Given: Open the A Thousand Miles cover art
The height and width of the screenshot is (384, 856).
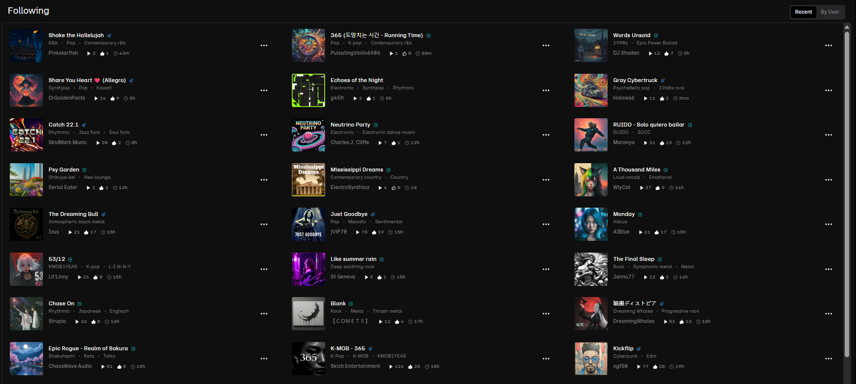Looking at the screenshot, I should click(x=591, y=180).
